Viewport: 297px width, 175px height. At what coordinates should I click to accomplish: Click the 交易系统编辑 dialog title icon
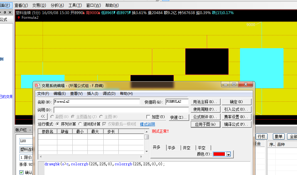tap(38, 85)
